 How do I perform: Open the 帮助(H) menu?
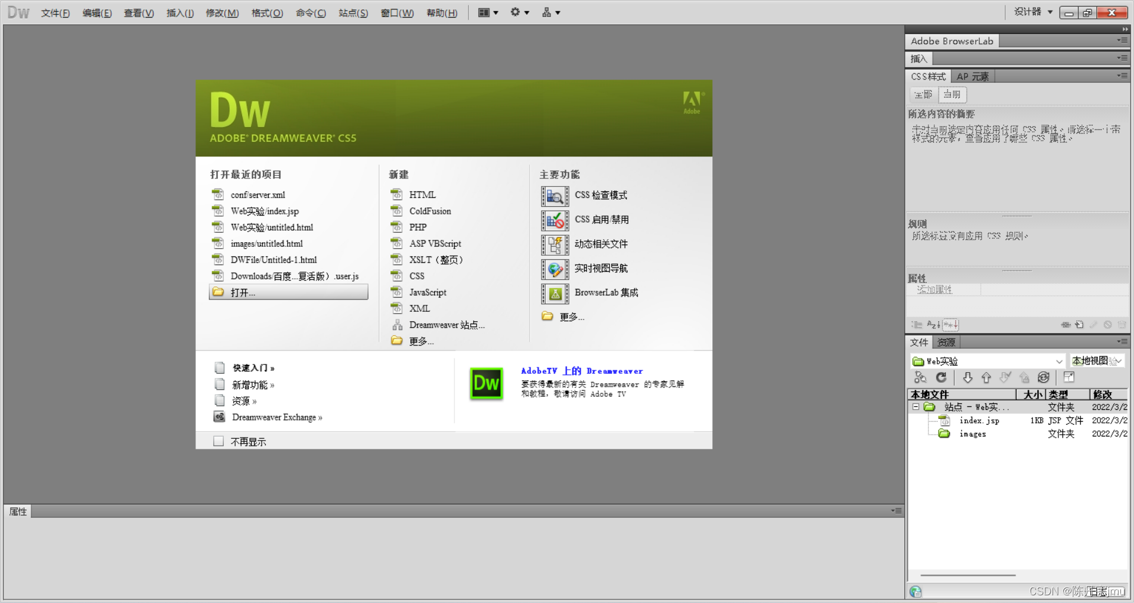click(x=442, y=13)
